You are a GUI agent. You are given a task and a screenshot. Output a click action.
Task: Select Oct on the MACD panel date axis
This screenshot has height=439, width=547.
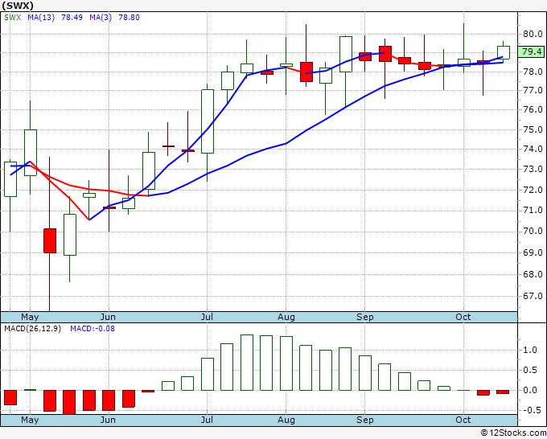pyautogui.click(x=463, y=421)
